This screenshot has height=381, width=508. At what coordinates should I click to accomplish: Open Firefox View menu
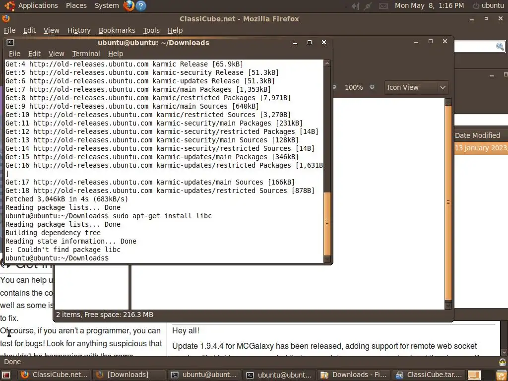click(51, 30)
